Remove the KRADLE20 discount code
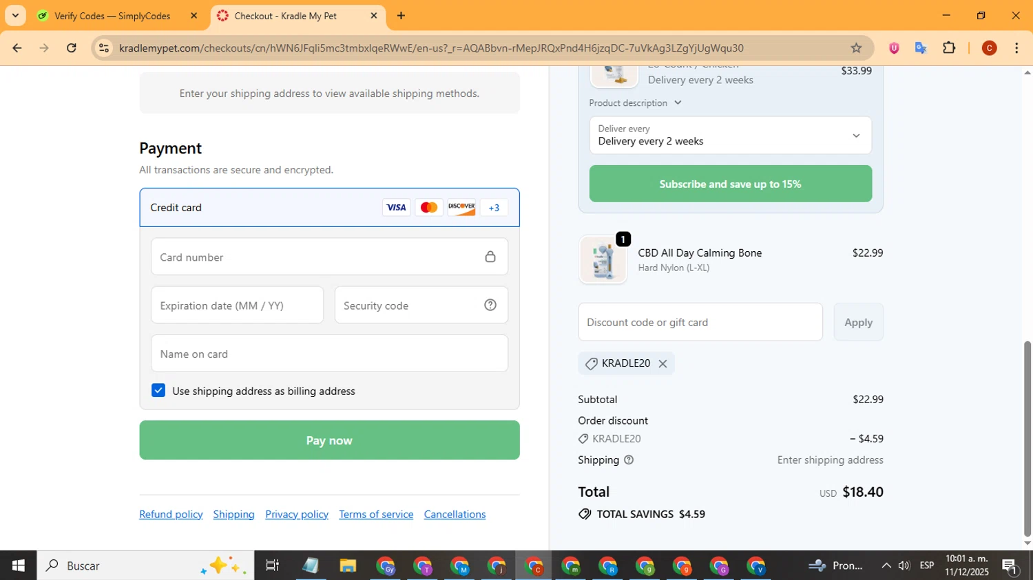 [x=662, y=363]
